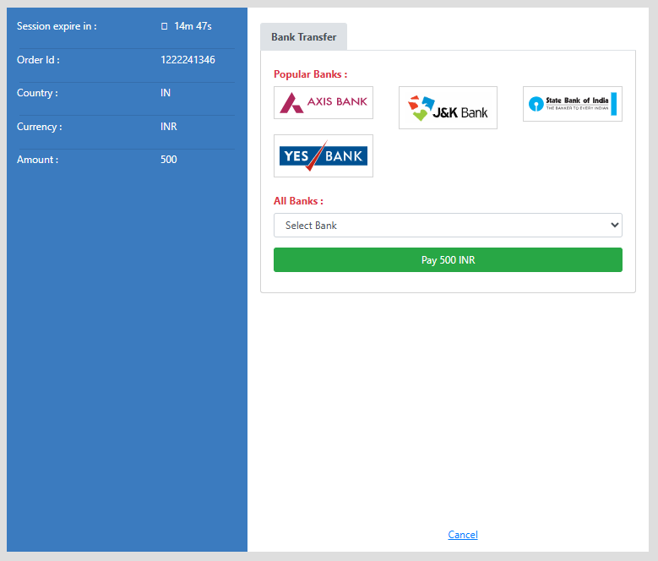
Task: Click the All Banks heading
Action: point(298,201)
